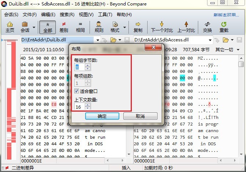Click the 复制 copy arrow icon
This screenshot has height=172, width=246.
138,27
